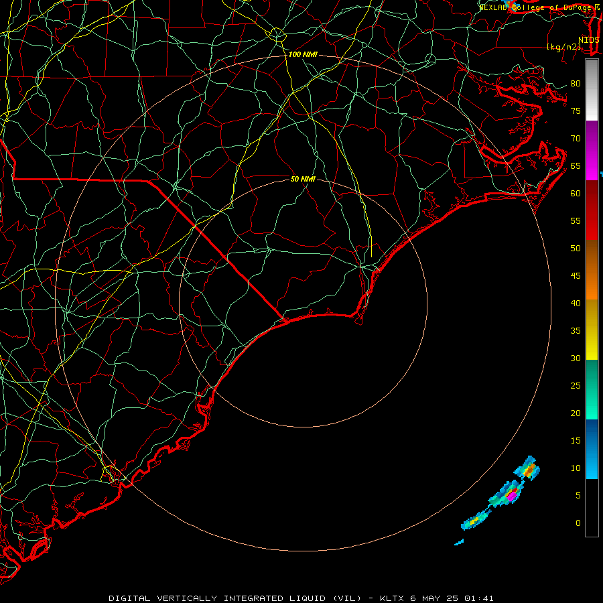Click the 45 value on the VIL scale
The height and width of the screenshot is (603, 603).
(576, 276)
